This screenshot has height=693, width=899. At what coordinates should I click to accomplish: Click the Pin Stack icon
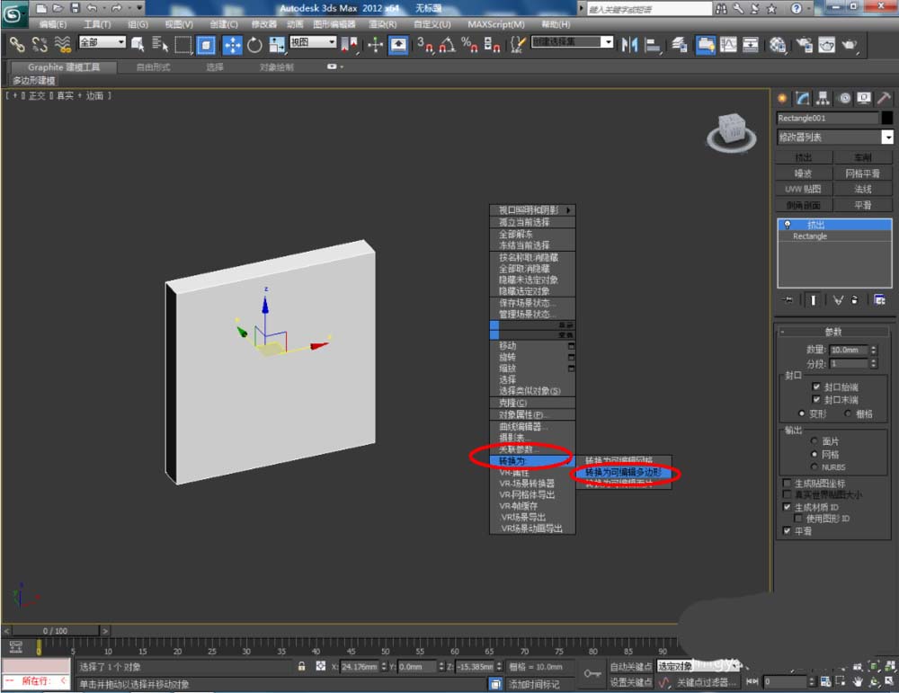point(788,299)
